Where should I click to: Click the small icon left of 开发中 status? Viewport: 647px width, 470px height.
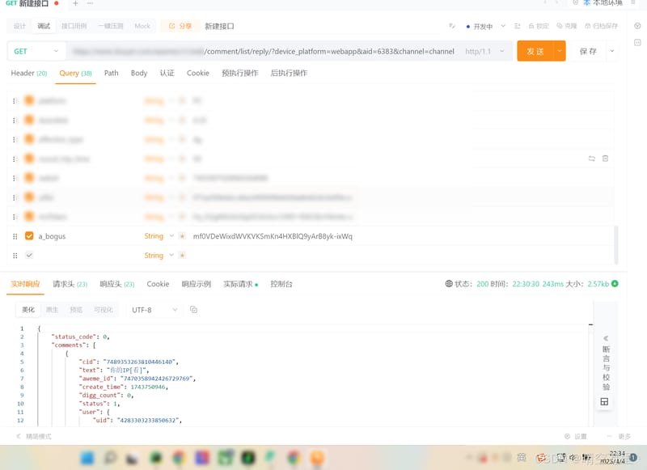452,26
